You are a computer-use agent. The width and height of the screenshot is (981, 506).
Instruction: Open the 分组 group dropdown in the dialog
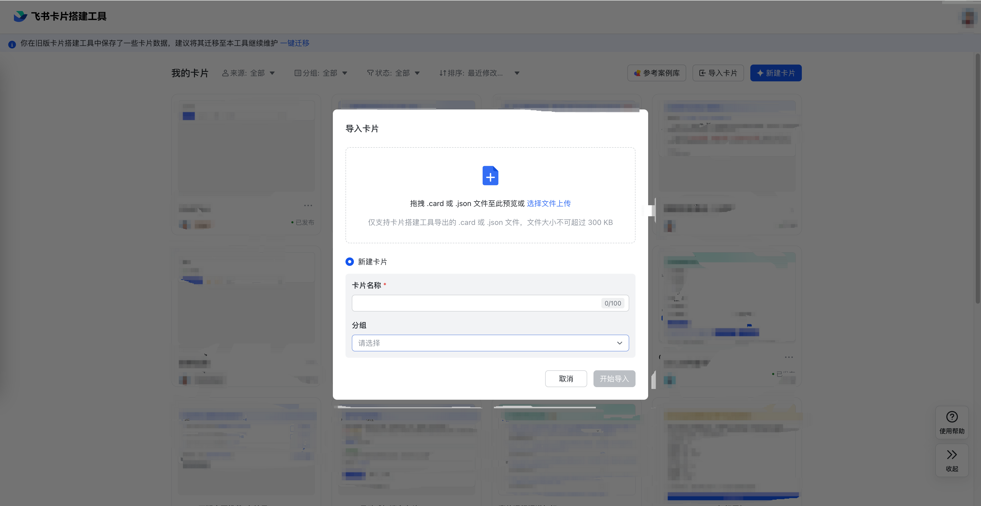[x=490, y=343]
